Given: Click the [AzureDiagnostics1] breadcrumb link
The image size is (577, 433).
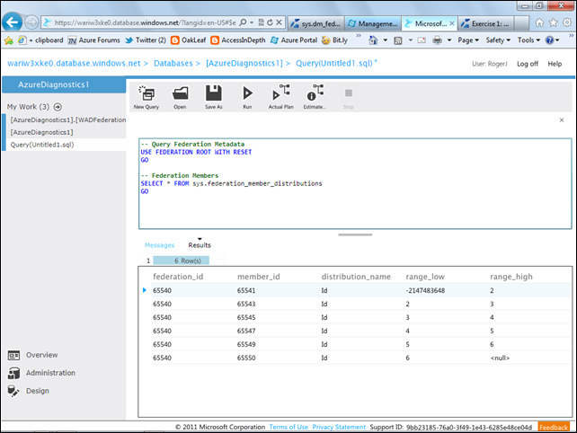Looking at the screenshot, I should coord(244,63).
